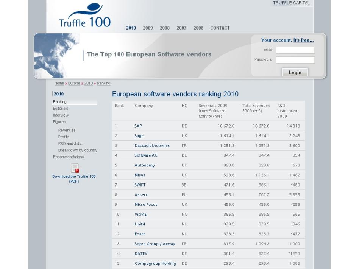Click DATEV R&D headcount *1250
This screenshot has width=359, height=269.
pos(294,254)
